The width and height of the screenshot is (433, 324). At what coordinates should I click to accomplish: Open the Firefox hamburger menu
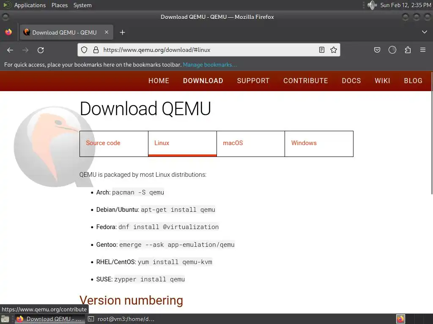click(423, 50)
